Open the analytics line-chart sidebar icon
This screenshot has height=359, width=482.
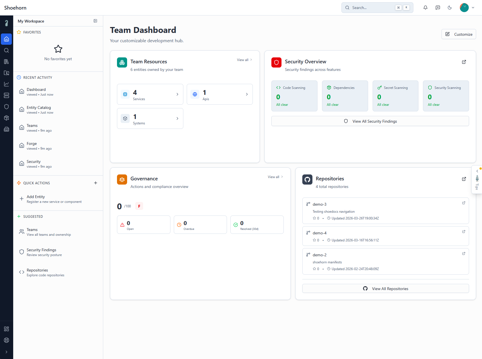pos(6,84)
